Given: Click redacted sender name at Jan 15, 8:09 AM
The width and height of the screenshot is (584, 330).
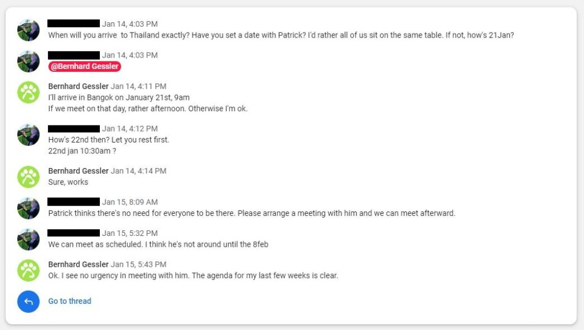Looking at the screenshot, I should coord(74,202).
